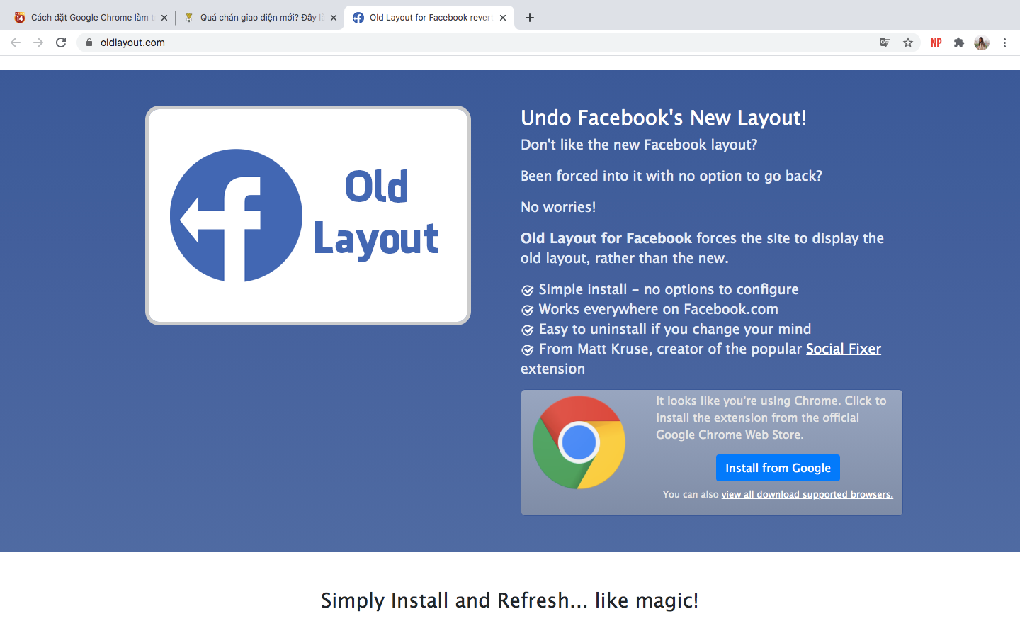Image resolution: width=1020 pixels, height=638 pixels.
Task: View site info via the lock icon
Action: click(x=89, y=43)
